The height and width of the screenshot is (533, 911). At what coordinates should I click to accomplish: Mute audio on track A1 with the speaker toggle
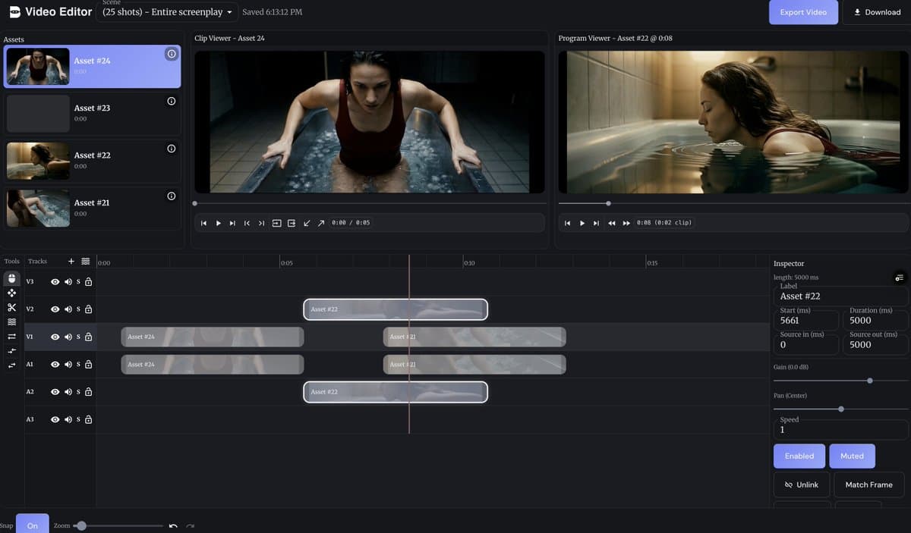68,364
